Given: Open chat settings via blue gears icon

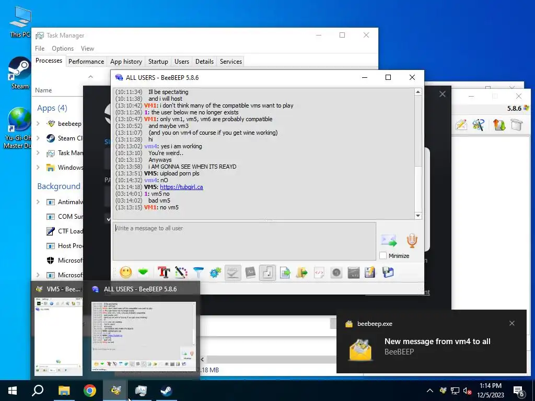Looking at the screenshot, I should point(215,273).
